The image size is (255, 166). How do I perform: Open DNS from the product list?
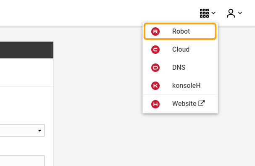[180, 68]
